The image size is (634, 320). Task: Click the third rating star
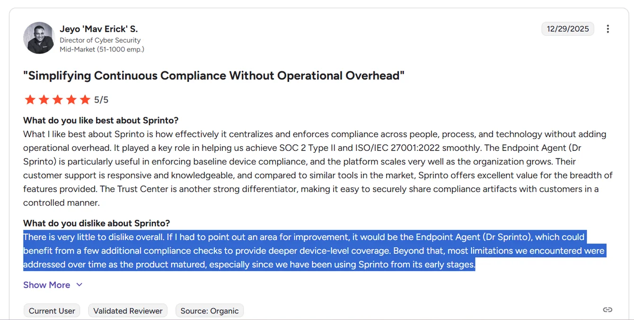tap(57, 100)
